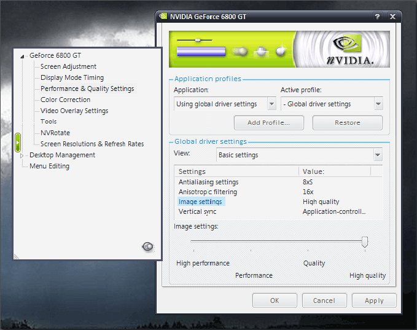The image size is (417, 330).
Task: Expand the Desktop Management tree node
Action: (x=22, y=155)
